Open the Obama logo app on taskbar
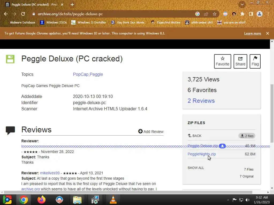274x205 pixels. (59, 200)
